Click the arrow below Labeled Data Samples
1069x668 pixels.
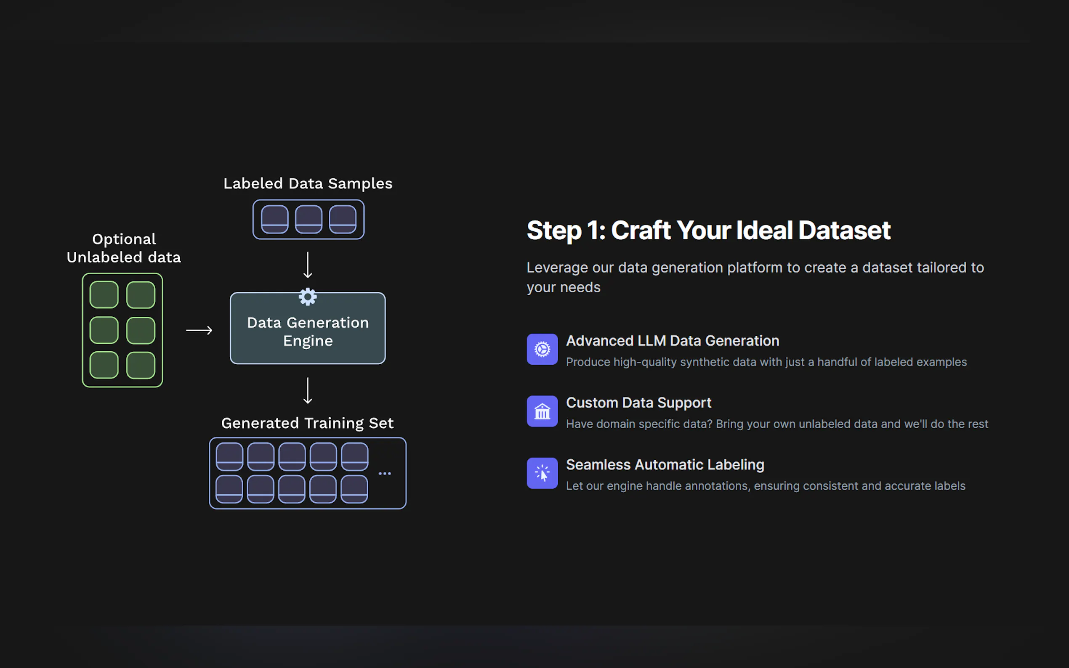pos(308,265)
